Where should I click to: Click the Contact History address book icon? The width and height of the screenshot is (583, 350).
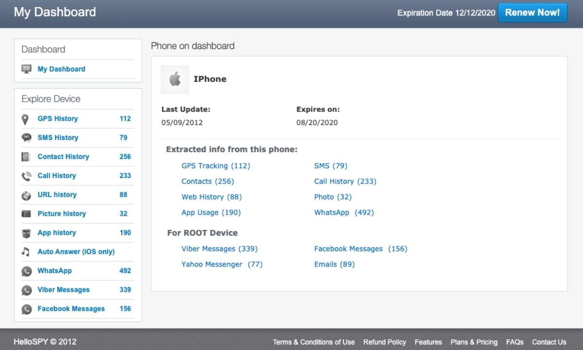point(26,157)
